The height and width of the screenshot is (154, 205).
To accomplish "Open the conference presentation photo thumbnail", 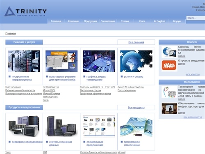I will click(169, 108).
